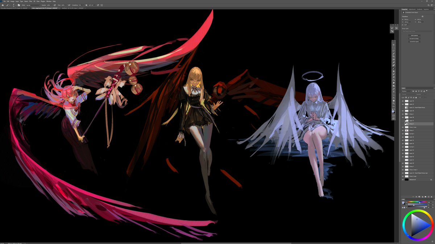Click the delete layer trash icon

pos(431,197)
